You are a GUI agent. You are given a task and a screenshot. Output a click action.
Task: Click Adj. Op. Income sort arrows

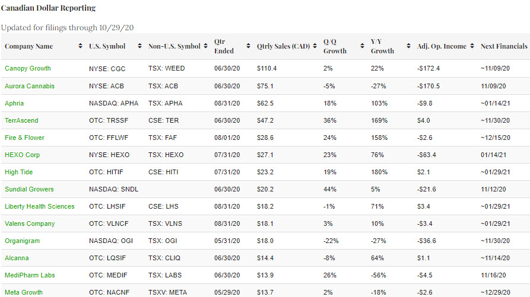[472, 46]
